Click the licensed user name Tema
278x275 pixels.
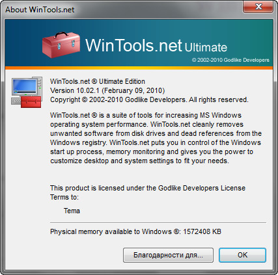click(x=72, y=211)
